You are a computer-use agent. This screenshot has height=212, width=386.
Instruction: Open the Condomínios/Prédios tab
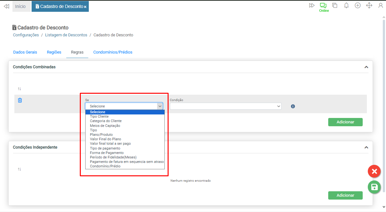pyautogui.click(x=113, y=52)
